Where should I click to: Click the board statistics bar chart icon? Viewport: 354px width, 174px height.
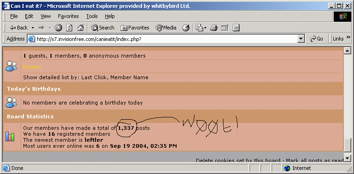click(10, 137)
